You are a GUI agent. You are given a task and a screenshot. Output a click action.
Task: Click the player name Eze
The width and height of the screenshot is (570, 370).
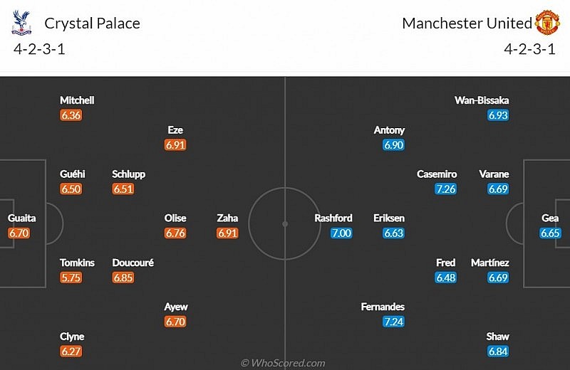[175, 130]
